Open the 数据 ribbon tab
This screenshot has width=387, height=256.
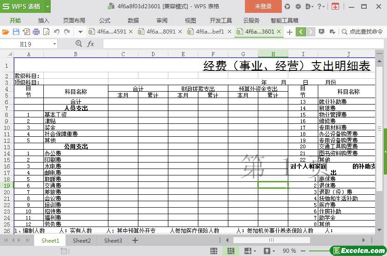pyautogui.click(x=133, y=20)
